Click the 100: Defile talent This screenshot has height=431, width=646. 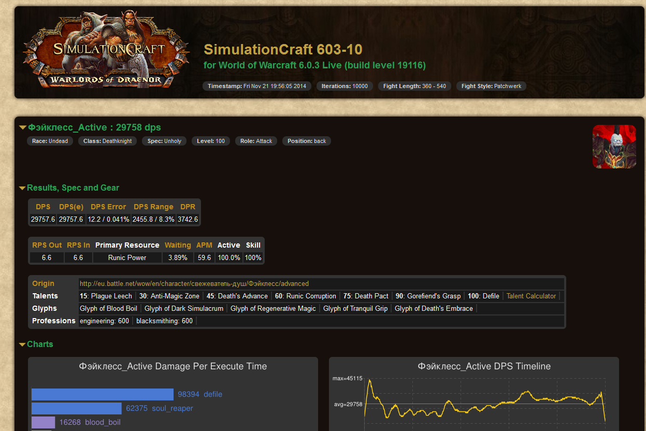point(483,296)
